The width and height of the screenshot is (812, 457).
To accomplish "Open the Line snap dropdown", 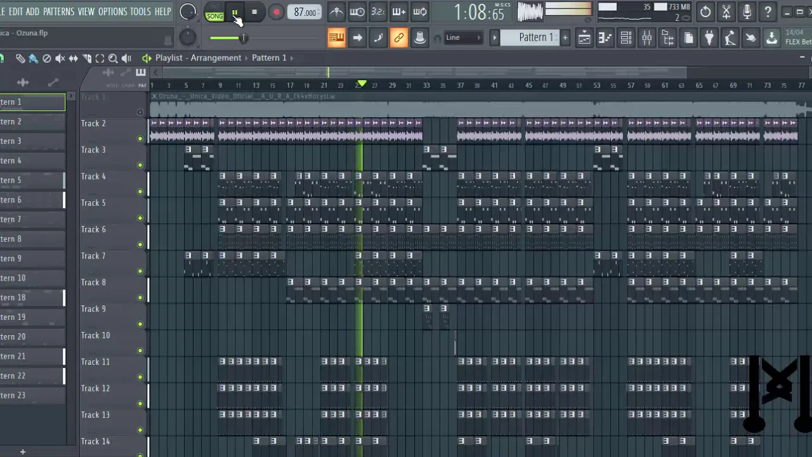I will point(463,37).
